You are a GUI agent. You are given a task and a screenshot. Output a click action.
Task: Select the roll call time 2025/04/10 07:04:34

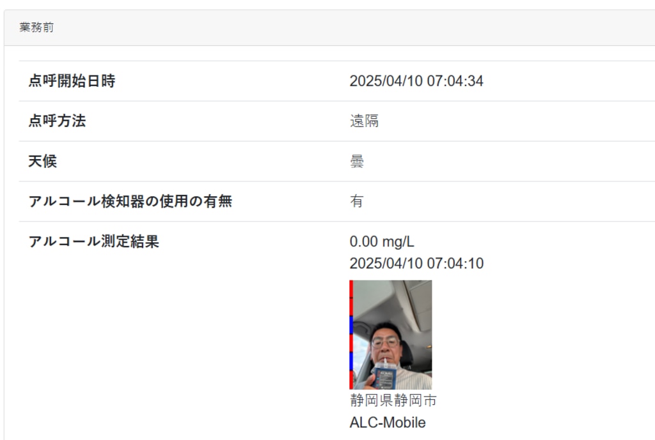point(416,81)
